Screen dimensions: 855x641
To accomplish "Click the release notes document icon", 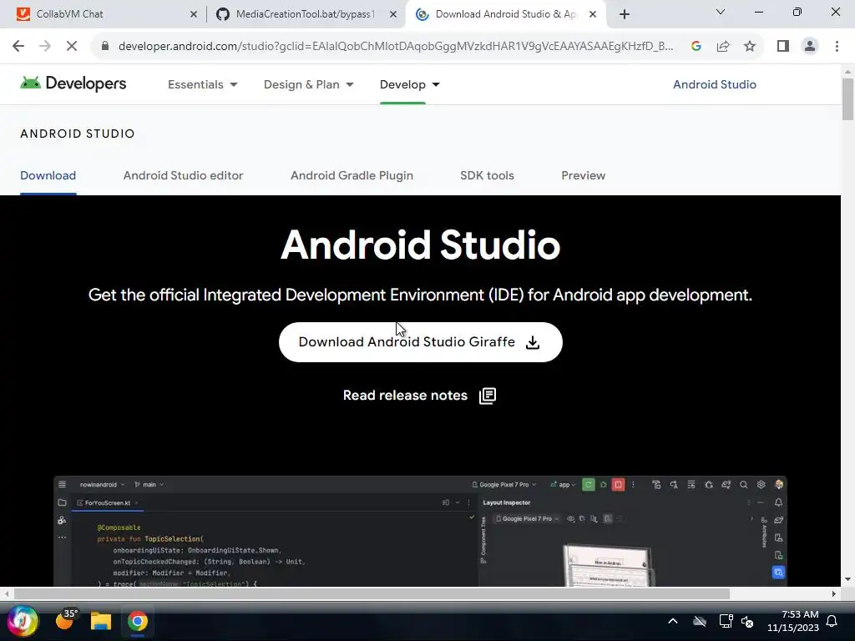I will tap(488, 396).
